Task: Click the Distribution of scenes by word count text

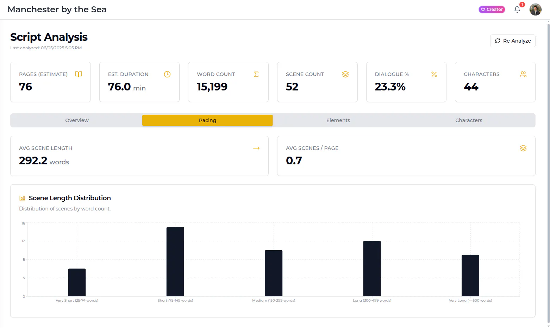Action: tap(65, 209)
